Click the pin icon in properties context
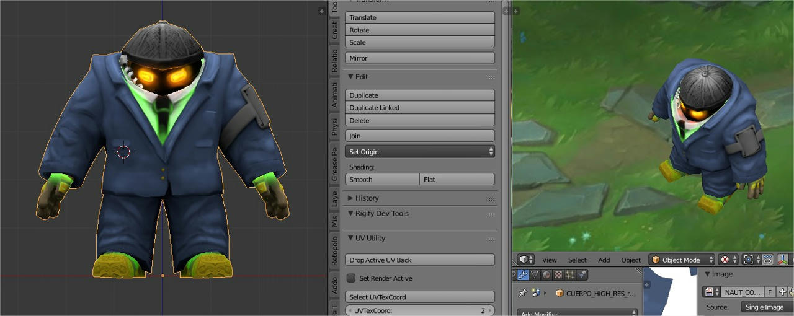The height and width of the screenshot is (316, 794). [523, 293]
